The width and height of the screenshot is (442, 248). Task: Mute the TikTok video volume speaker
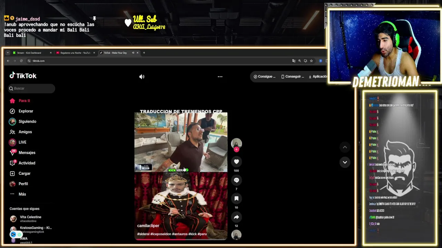click(x=142, y=76)
